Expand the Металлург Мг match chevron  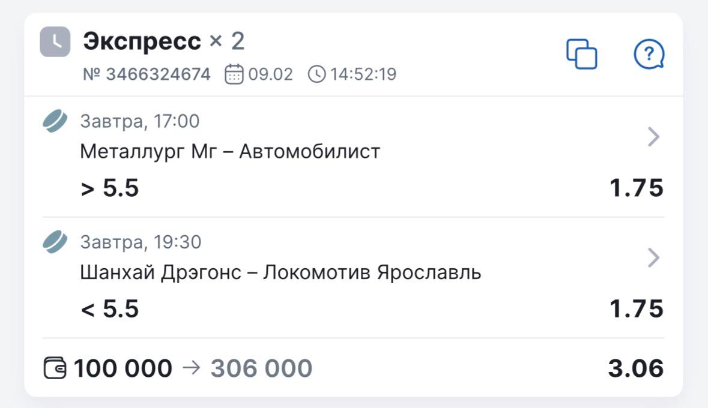(x=654, y=137)
